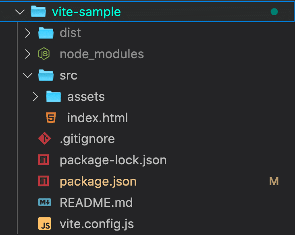Click the yellow JS icon for vite.config.js
The image size is (295, 235).
(x=45, y=224)
